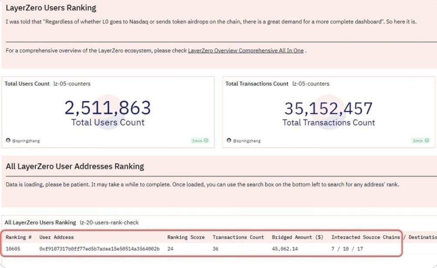Sort by Bridged Amount ($) column header
The width and height of the screenshot is (437, 268).
297,237
